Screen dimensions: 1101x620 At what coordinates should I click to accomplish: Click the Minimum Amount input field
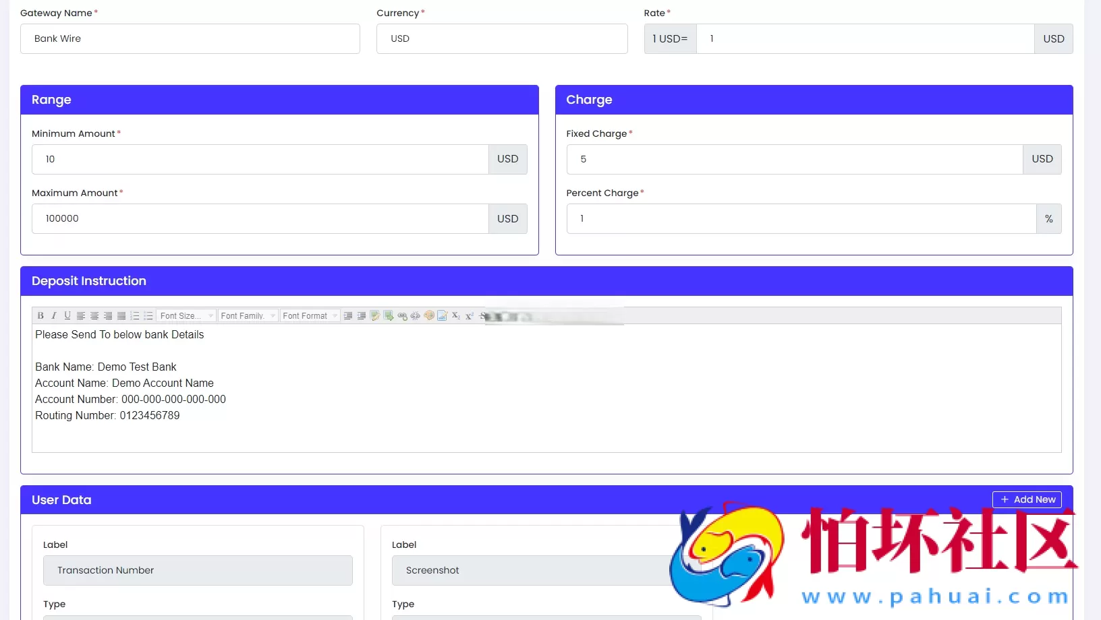click(x=260, y=160)
